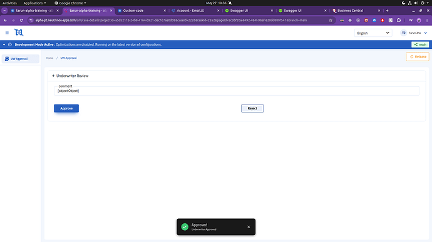Screen dimensions: 432x242
Task: Click the Release button
Action: click(x=418, y=57)
